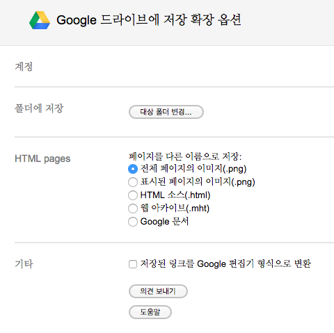This screenshot has width=334, height=333.
Task: Enable 저장된 링크를 Google 편집기 형식으로 변환 checkbox
Action: point(133,264)
